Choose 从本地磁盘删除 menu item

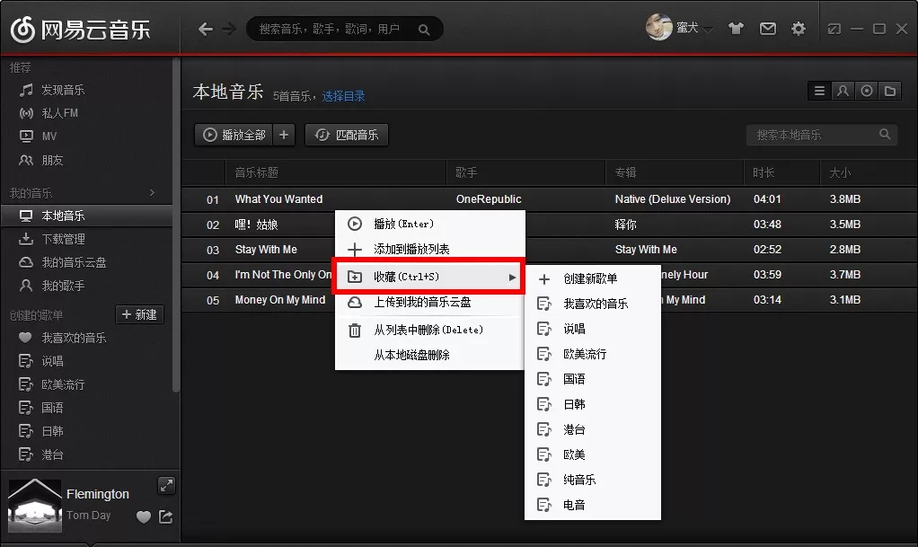[x=429, y=355]
